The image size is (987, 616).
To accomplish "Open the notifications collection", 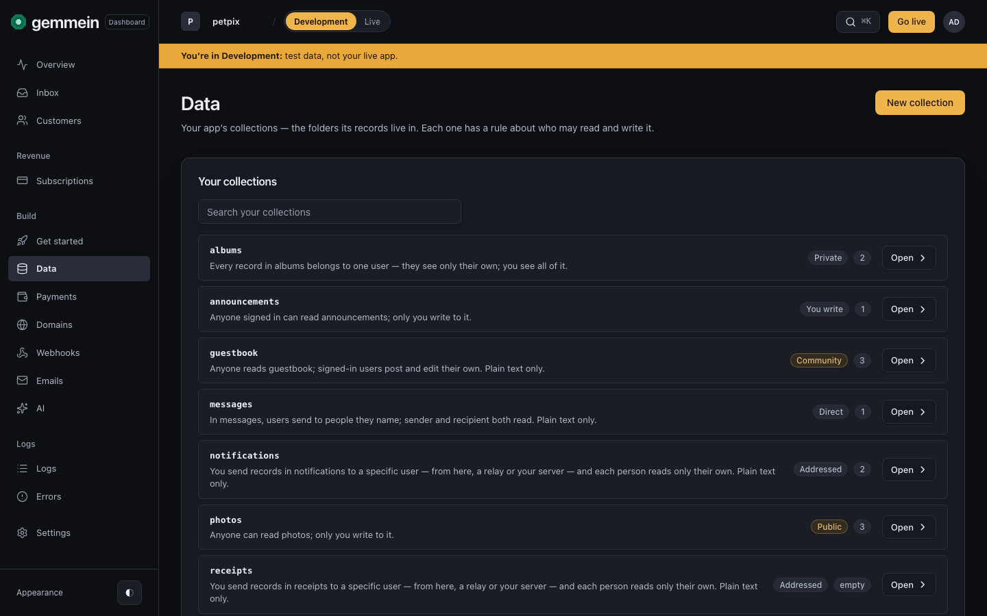I will coord(909,470).
